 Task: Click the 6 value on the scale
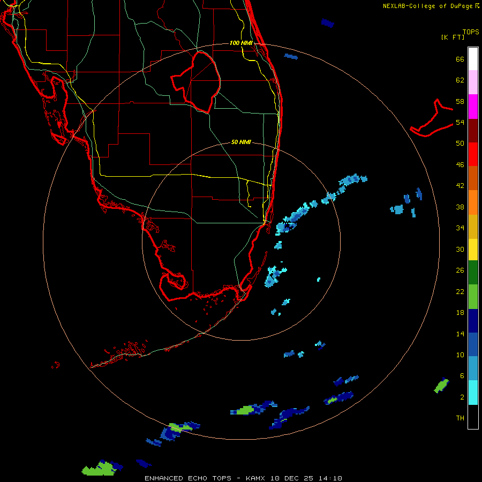pos(462,376)
